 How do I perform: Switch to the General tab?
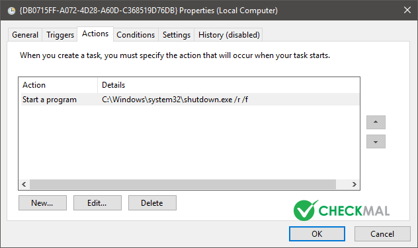[25, 35]
